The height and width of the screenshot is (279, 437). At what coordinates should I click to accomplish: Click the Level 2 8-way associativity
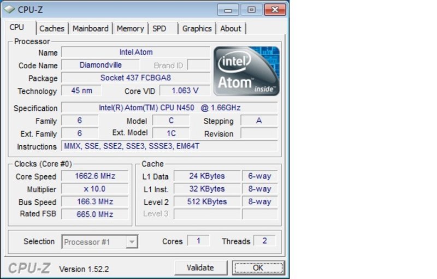[x=260, y=201]
